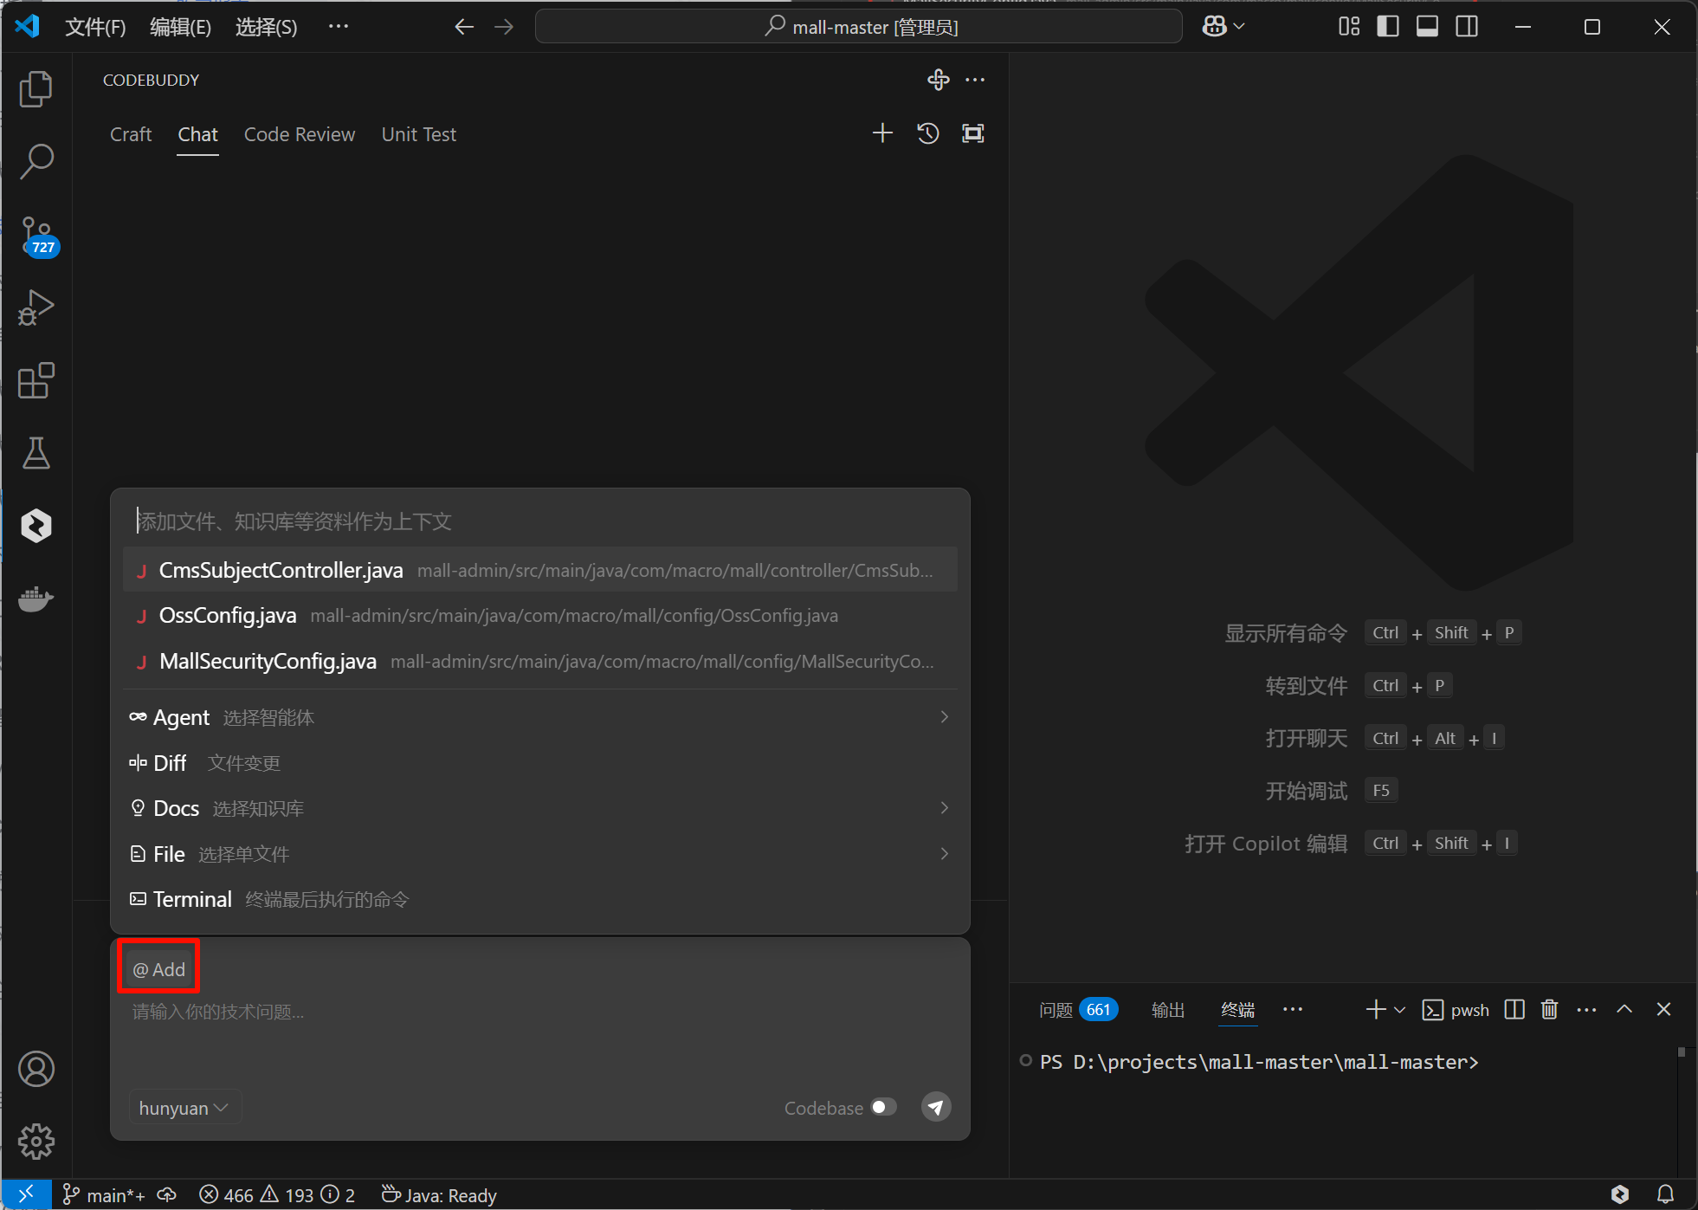This screenshot has width=1698, height=1210.
Task: Click the errors and warnings status counter
Action: 277,1195
